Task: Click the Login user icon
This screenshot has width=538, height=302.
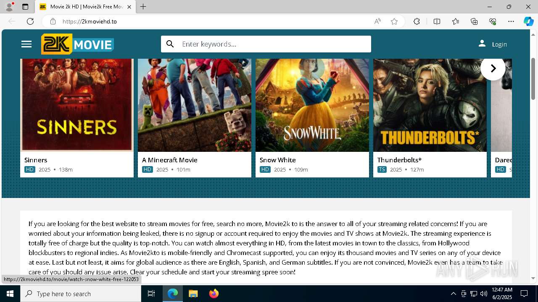Action: click(x=482, y=44)
